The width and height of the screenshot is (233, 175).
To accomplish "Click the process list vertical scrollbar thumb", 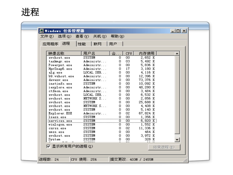I will pyautogui.click(x=177, y=95).
